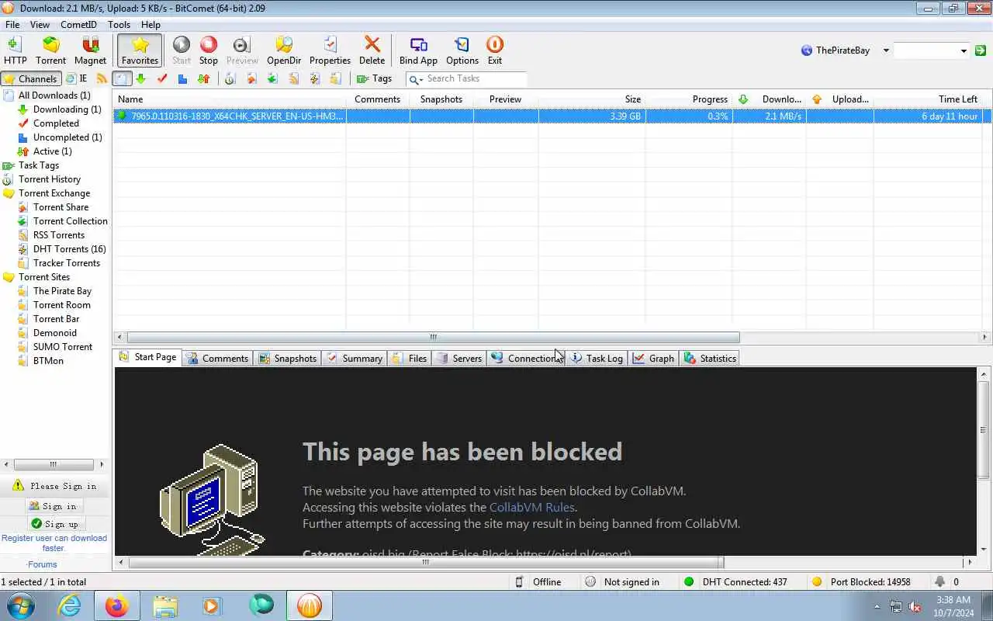
Task: Click the Sign in button
Action: pos(53,506)
